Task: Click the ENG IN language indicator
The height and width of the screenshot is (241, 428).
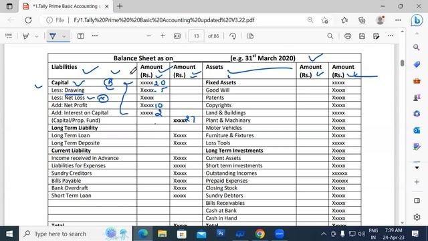Action: point(373,234)
